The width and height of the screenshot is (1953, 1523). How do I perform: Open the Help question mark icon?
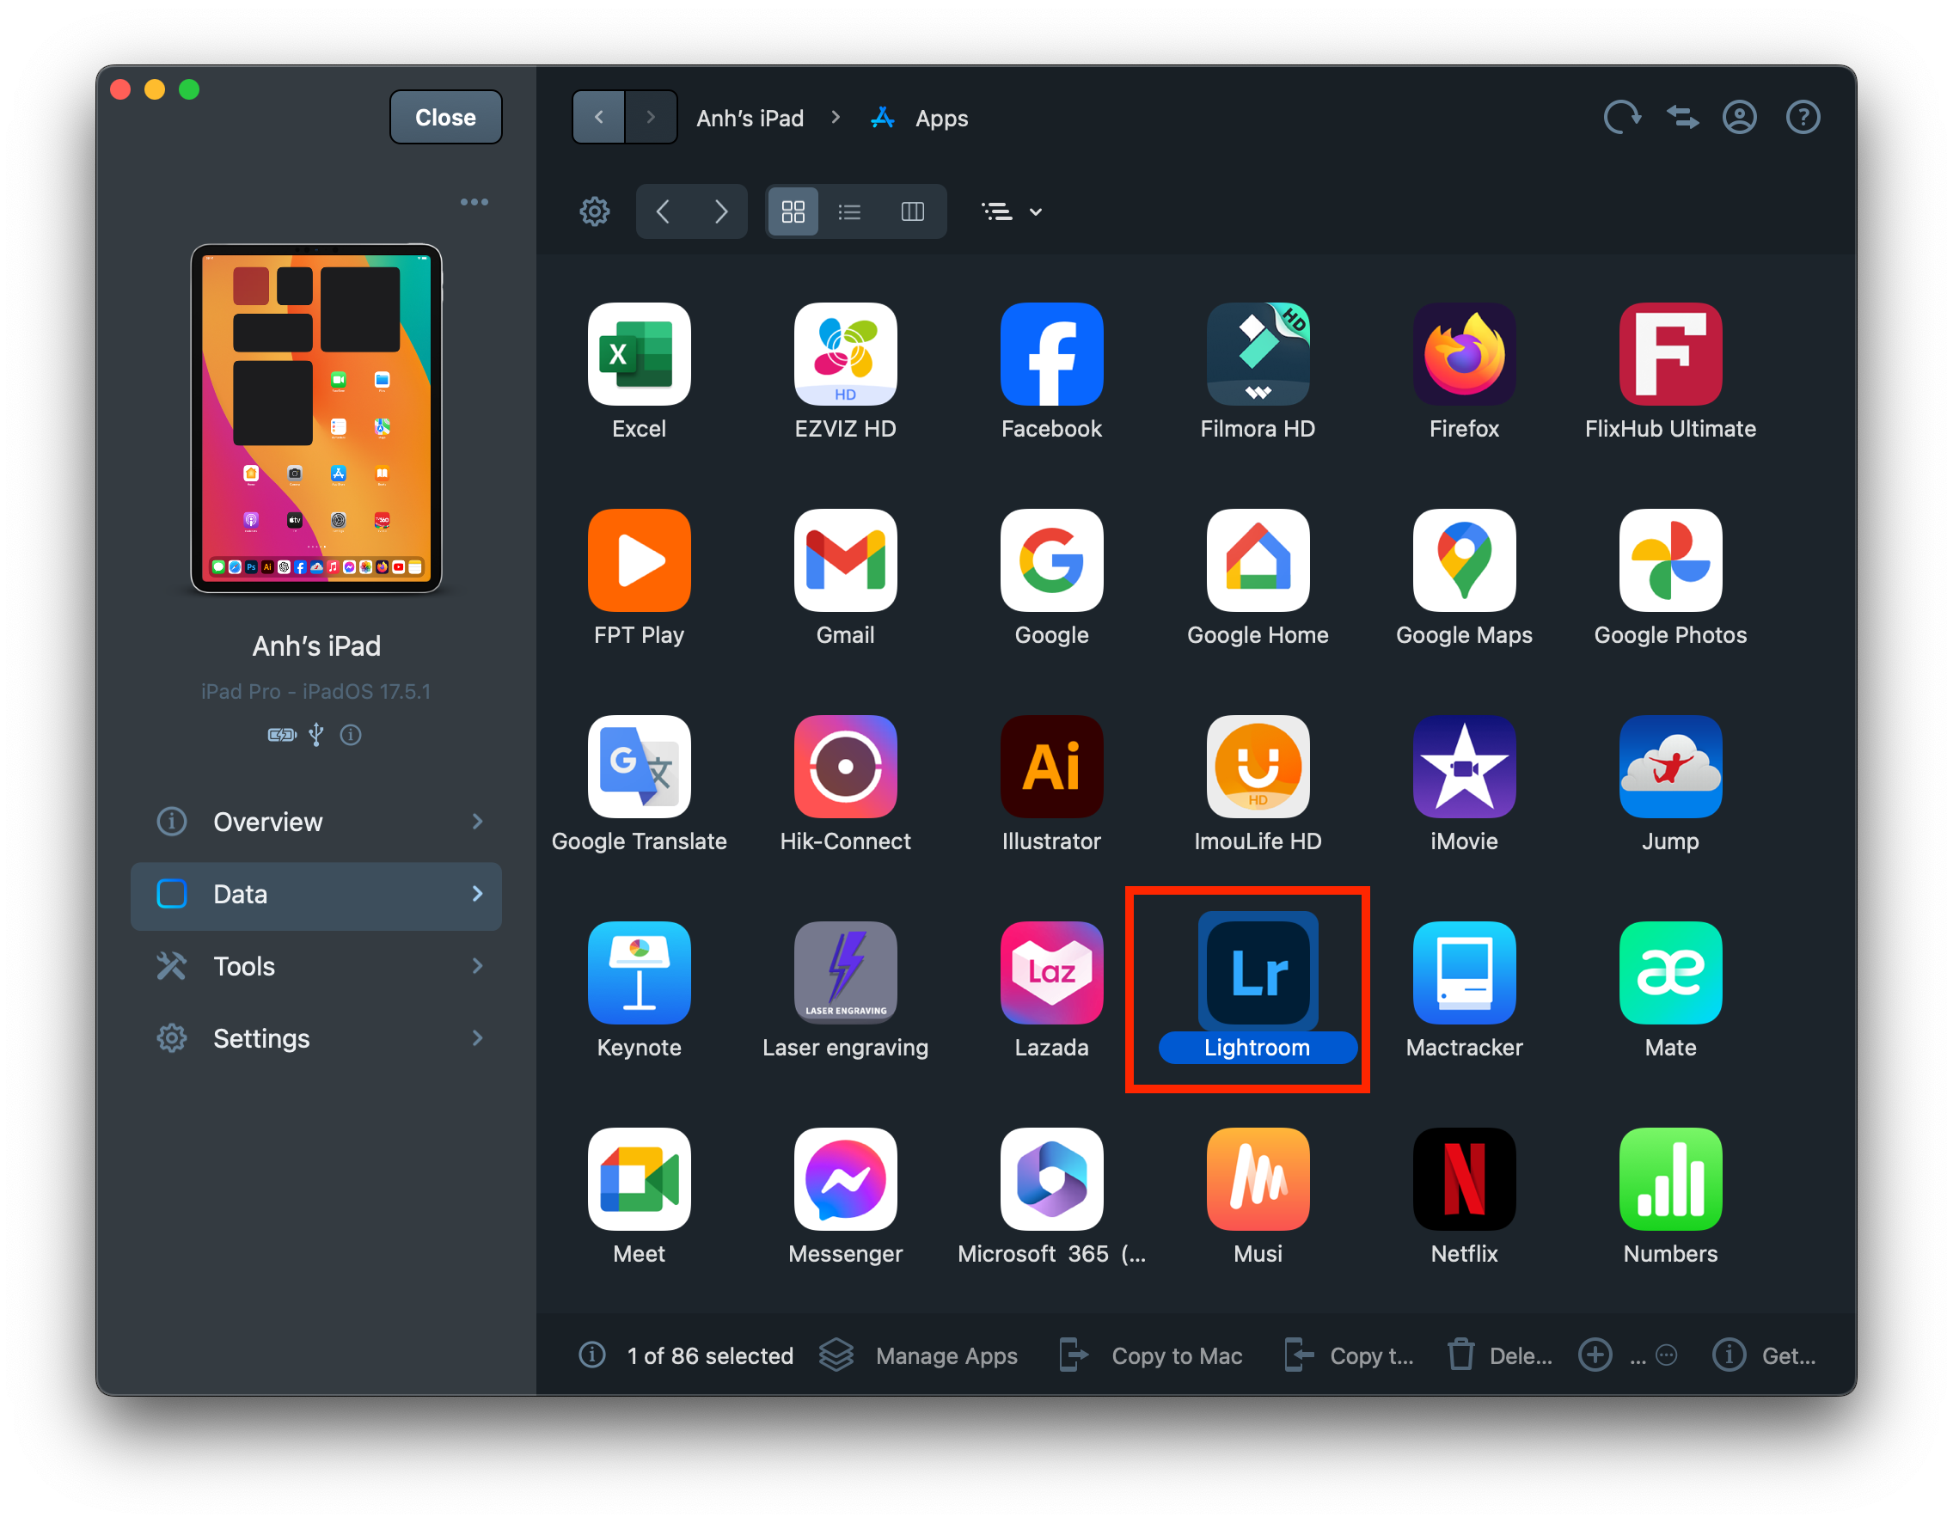pyautogui.click(x=1803, y=116)
